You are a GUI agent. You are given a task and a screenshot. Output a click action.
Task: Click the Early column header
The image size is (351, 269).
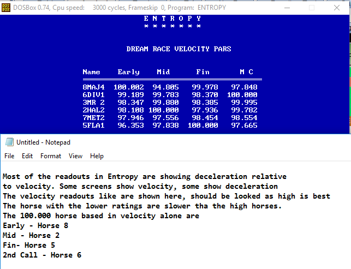[x=128, y=72]
